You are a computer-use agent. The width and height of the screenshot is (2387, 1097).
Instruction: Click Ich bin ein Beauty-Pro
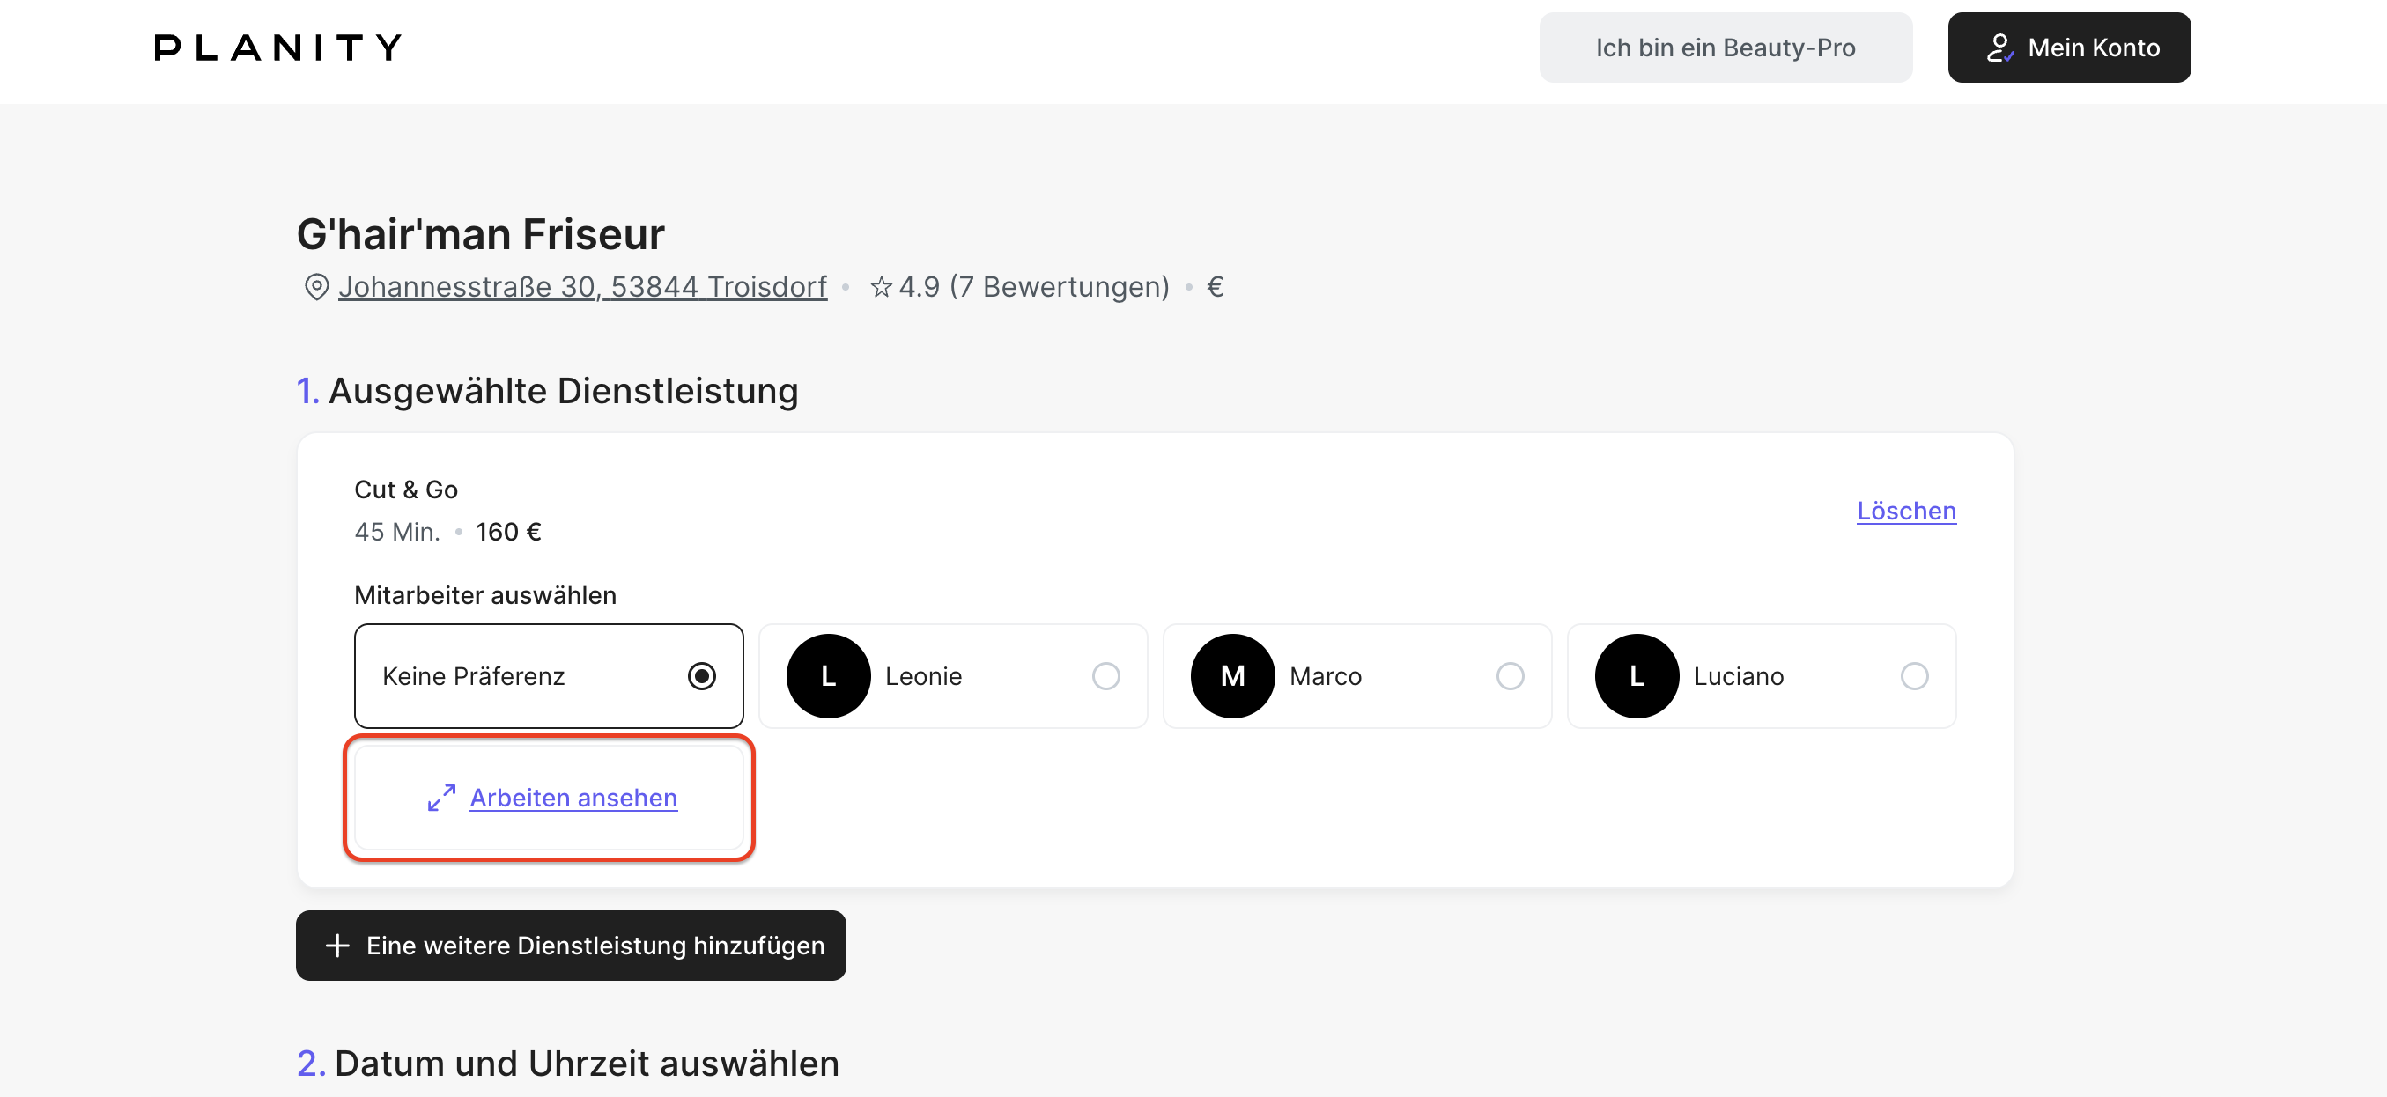point(1725,48)
